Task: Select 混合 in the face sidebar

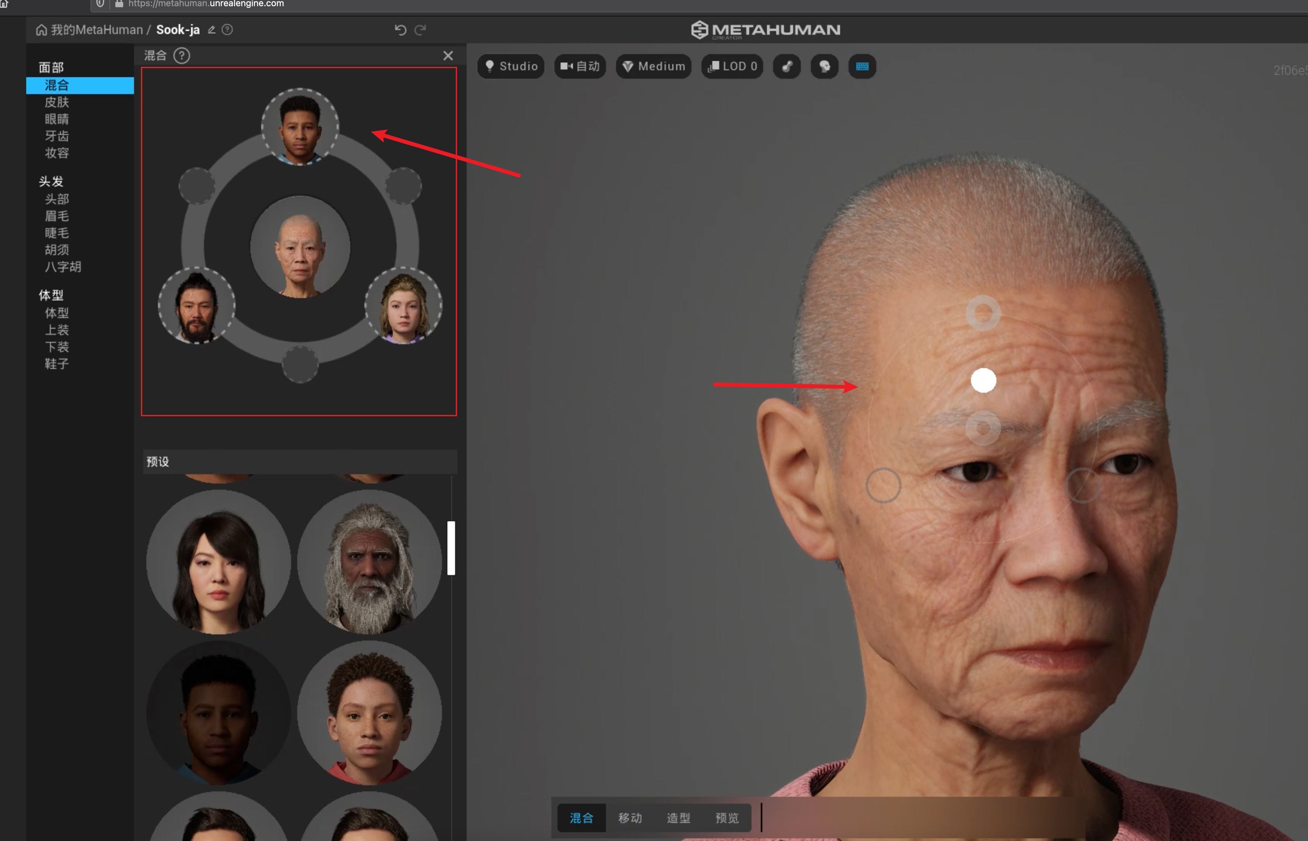Action: click(80, 85)
